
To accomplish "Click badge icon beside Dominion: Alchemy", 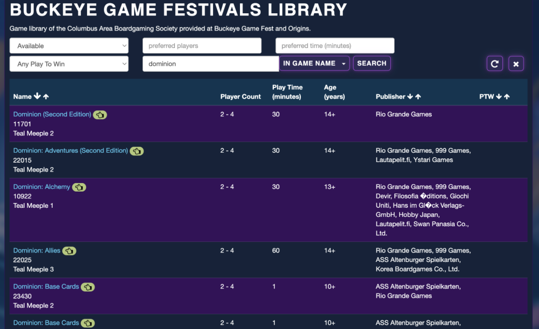I will 79,187.
